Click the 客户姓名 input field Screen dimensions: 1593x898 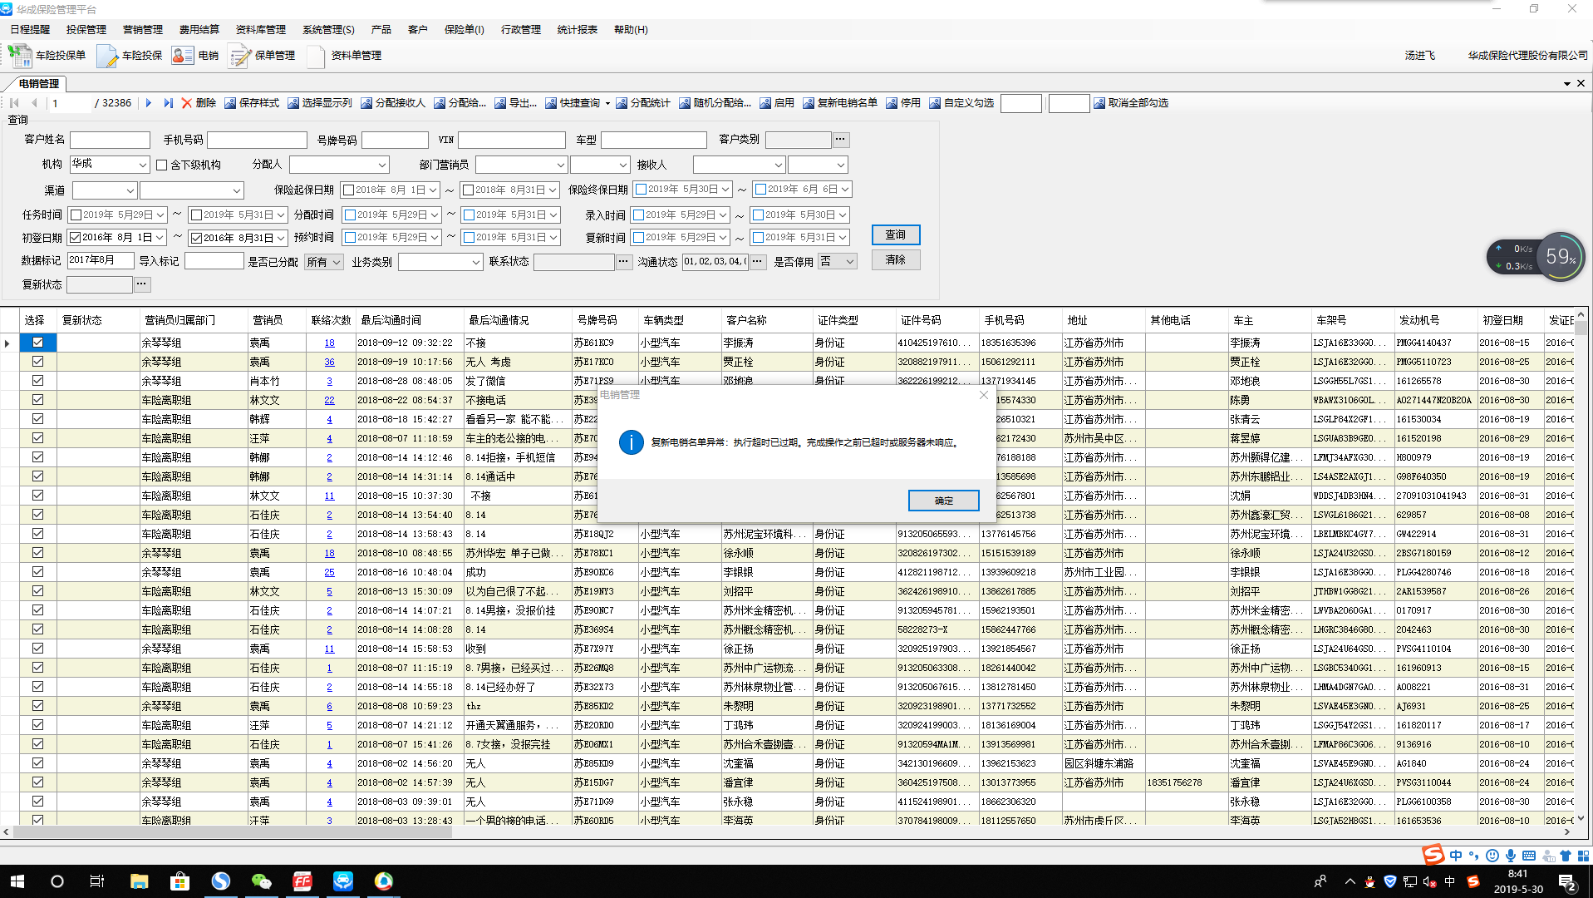[110, 140]
